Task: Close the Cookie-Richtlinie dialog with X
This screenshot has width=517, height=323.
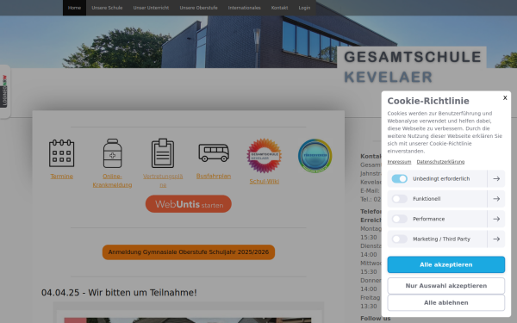Action: [x=505, y=97]
